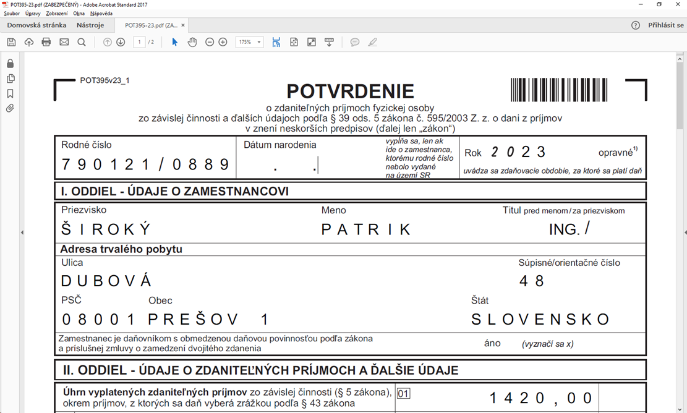Switch to the Nástroje tab
Viewport: 687px width, 413px height.
(90, 25)
